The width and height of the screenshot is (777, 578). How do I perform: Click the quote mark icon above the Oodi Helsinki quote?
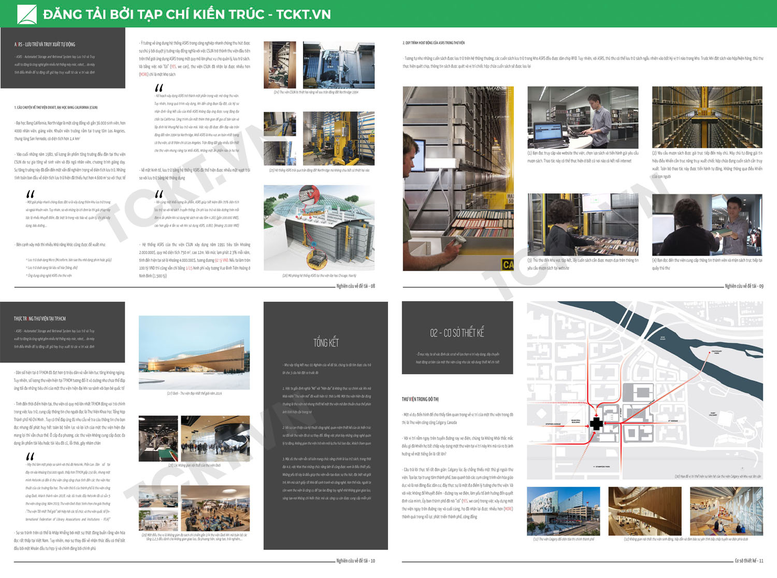click(30, 457)
